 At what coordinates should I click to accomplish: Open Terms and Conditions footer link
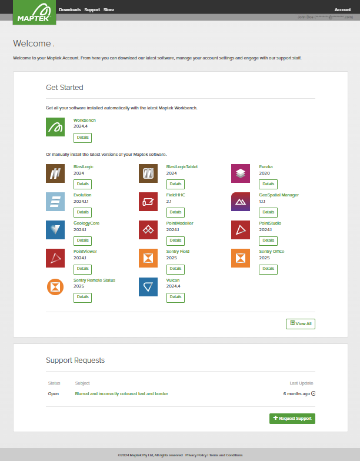226,455
